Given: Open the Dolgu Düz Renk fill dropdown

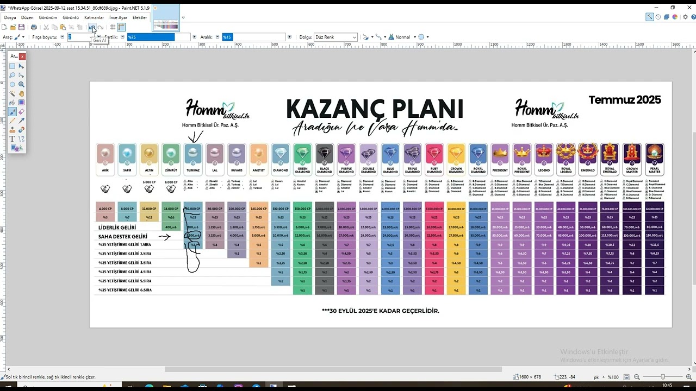Looking at the screenshot, I should pos(335,37).
